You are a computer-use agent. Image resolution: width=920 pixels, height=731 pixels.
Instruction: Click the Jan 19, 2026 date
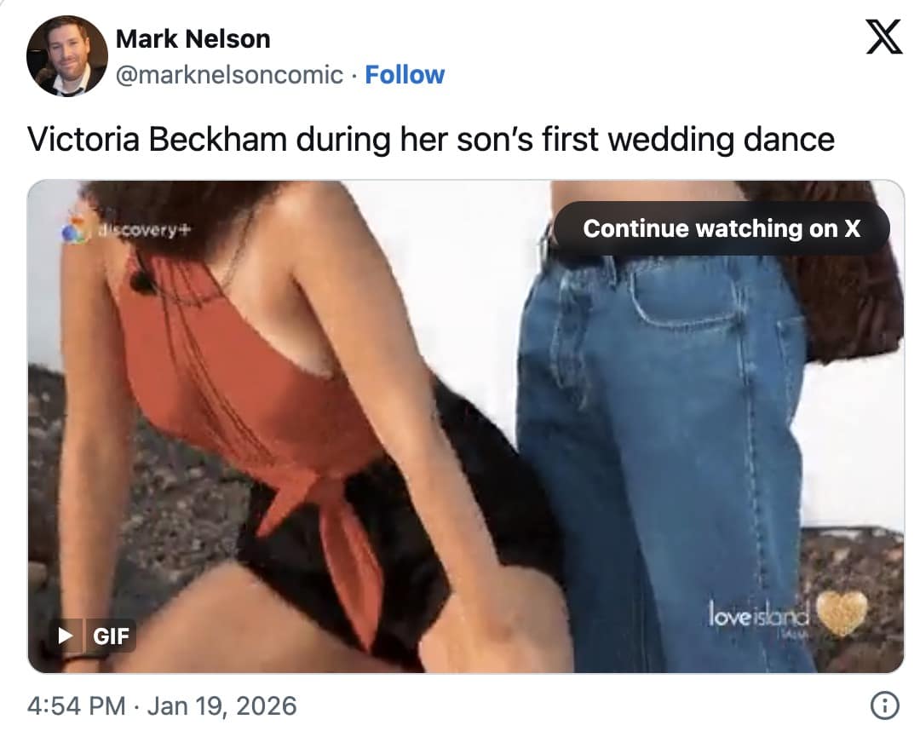pos(221,705)
